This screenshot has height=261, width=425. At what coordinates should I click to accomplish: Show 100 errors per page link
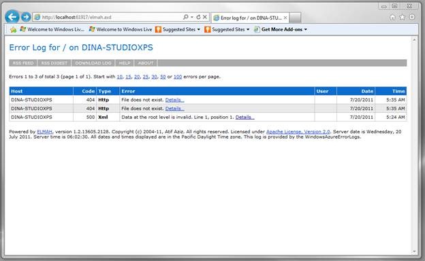pyautogui.click(x=178, y=77)
